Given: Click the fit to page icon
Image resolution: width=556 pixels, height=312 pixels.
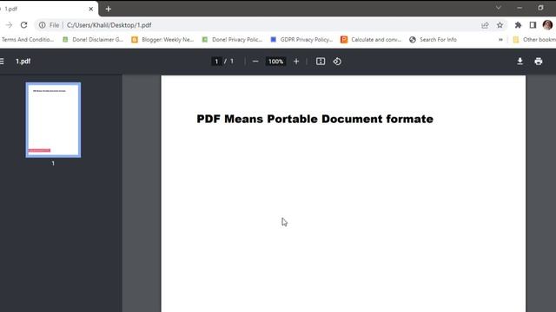Looking at the screenshot, I should coord(321,62).
